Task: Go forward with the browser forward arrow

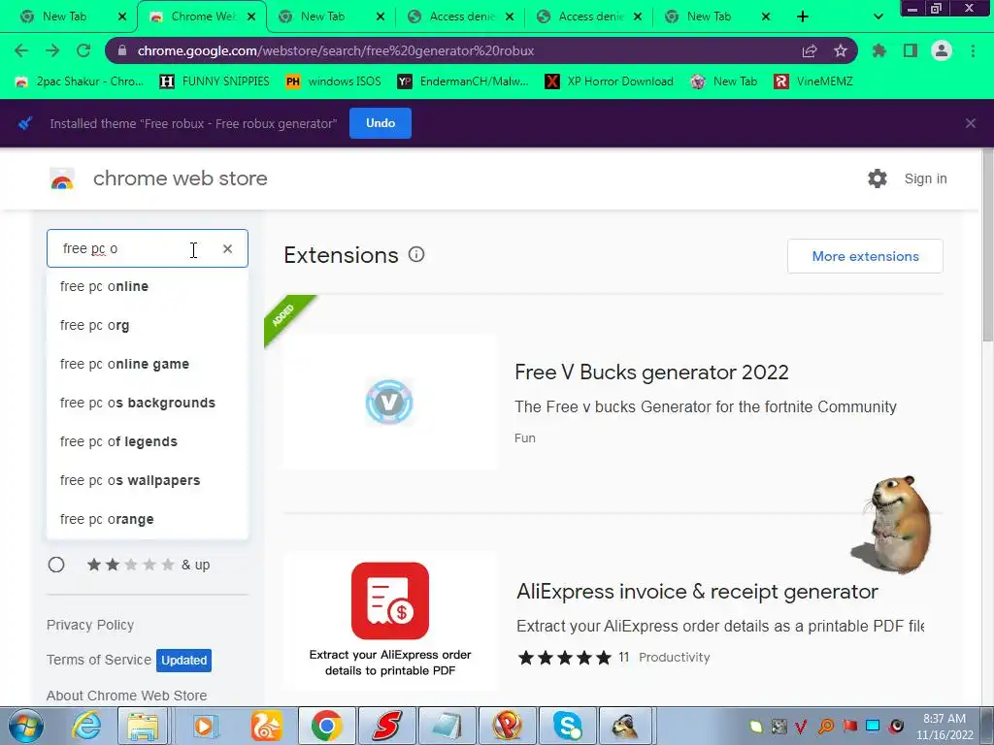Action: [x=52, y=50]
